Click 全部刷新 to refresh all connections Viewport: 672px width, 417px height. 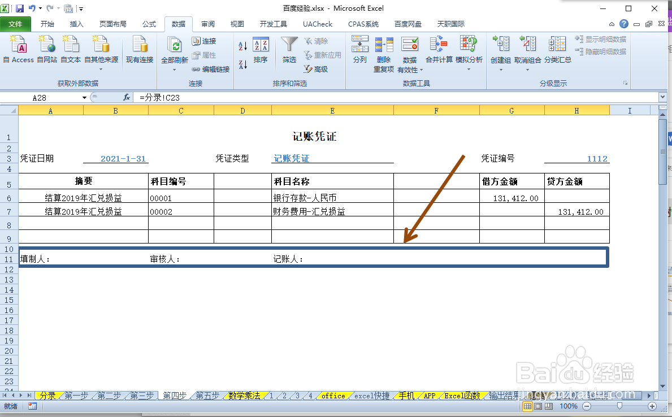tap(175, 51)
